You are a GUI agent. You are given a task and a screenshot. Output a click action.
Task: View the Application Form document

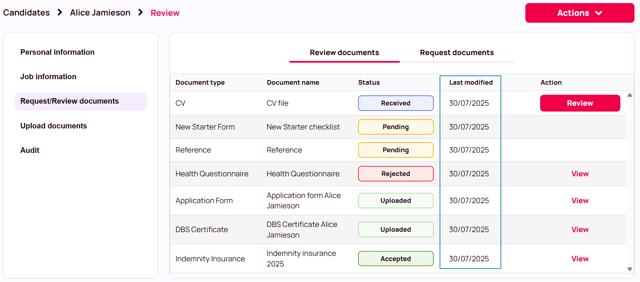tap(580, 201)
